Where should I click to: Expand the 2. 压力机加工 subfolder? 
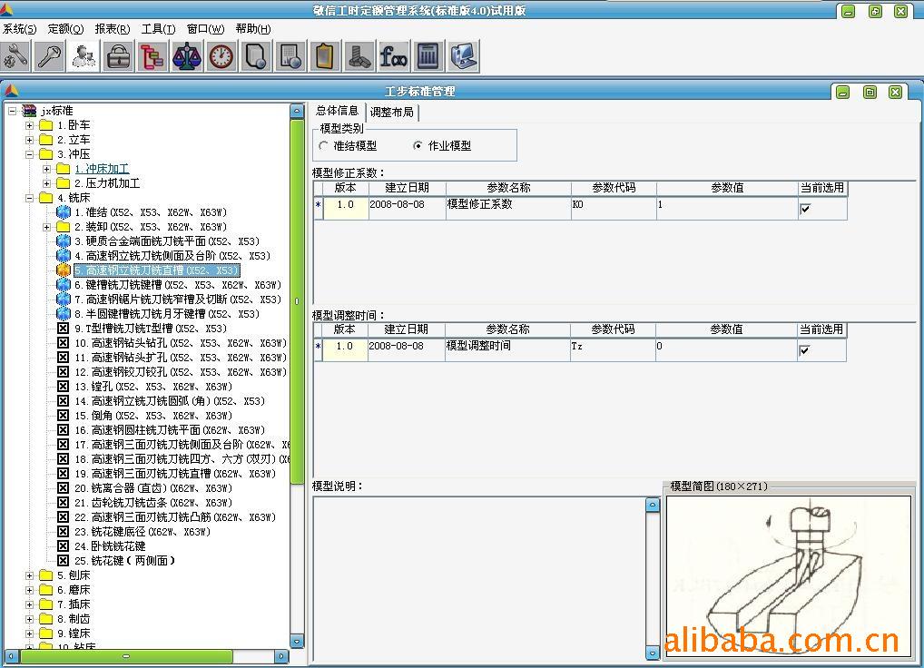46,183
